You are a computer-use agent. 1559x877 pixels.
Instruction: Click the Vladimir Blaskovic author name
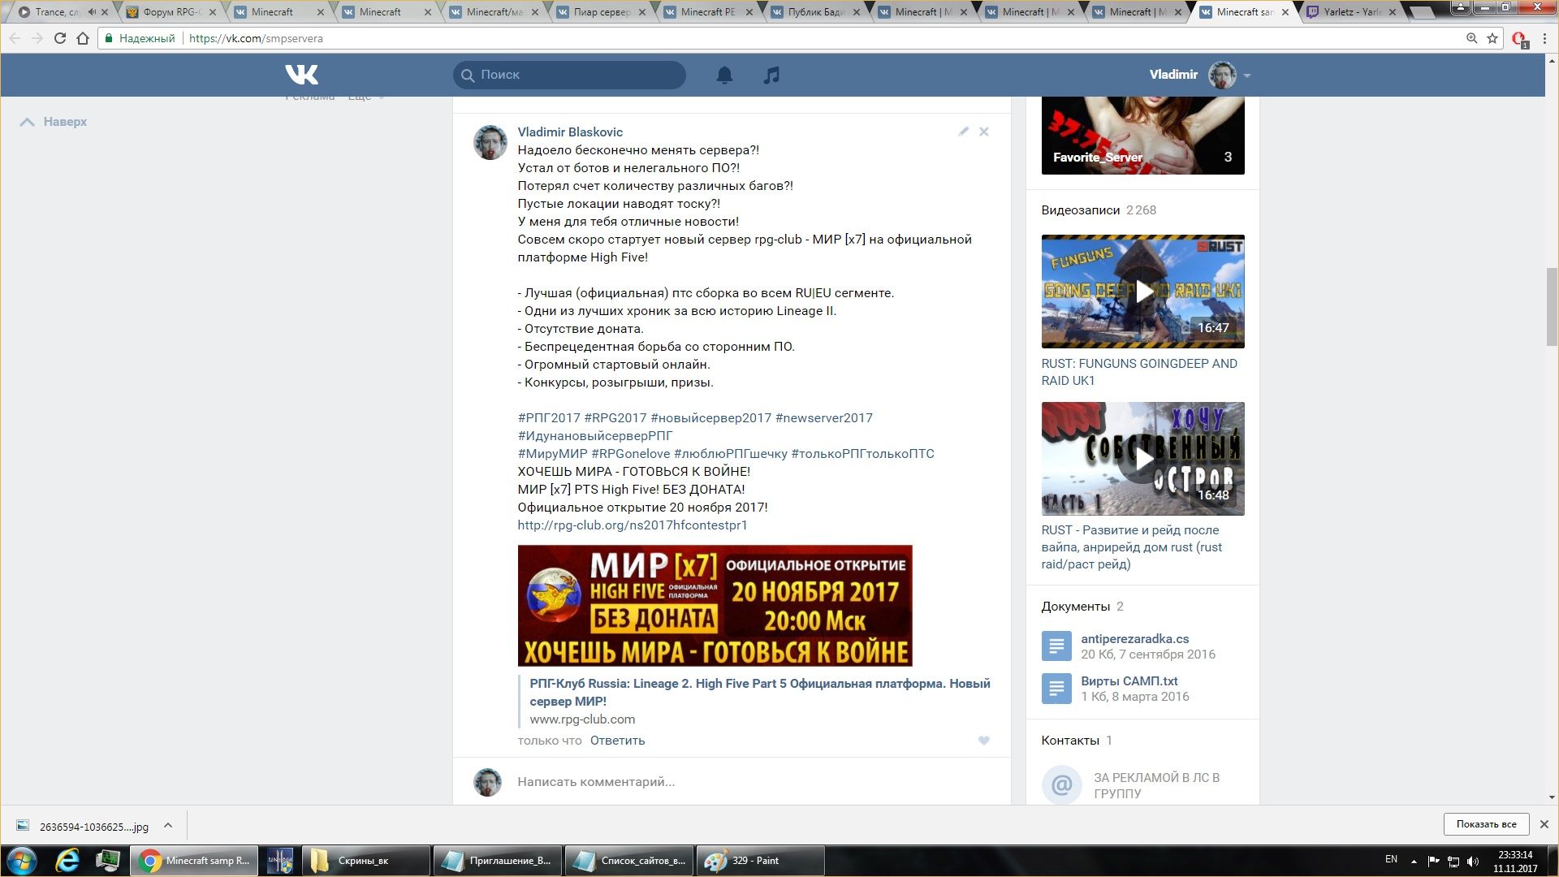(570, 132)
